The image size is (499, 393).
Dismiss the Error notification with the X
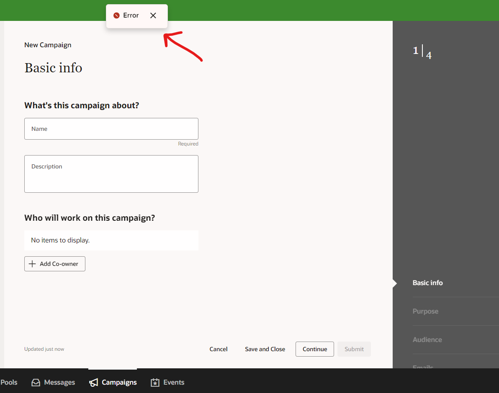click(153, 15)
